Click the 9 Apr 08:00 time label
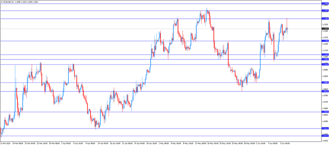Image resolution: width=329 pixels, height=145 pixels. 91,143
